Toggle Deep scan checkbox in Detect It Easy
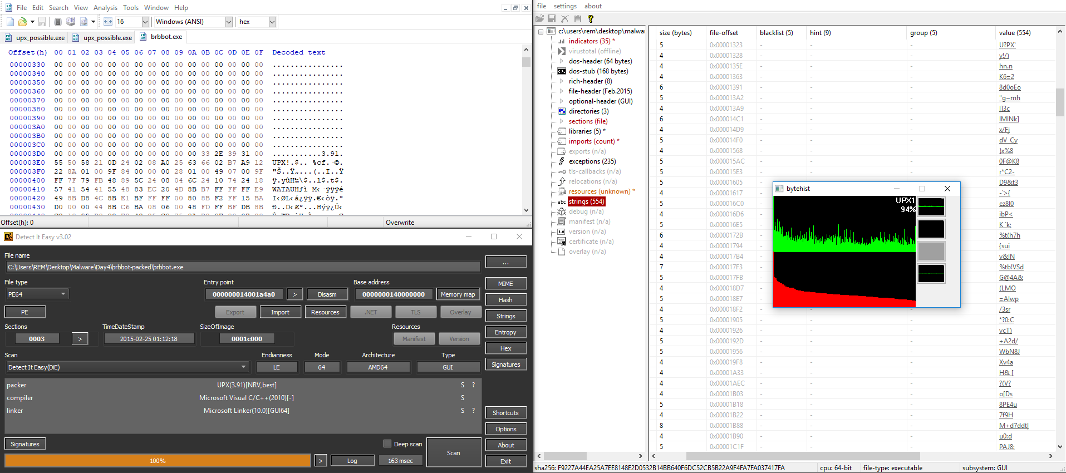This screenshot has width=1066, height=473. click(387, 444)
